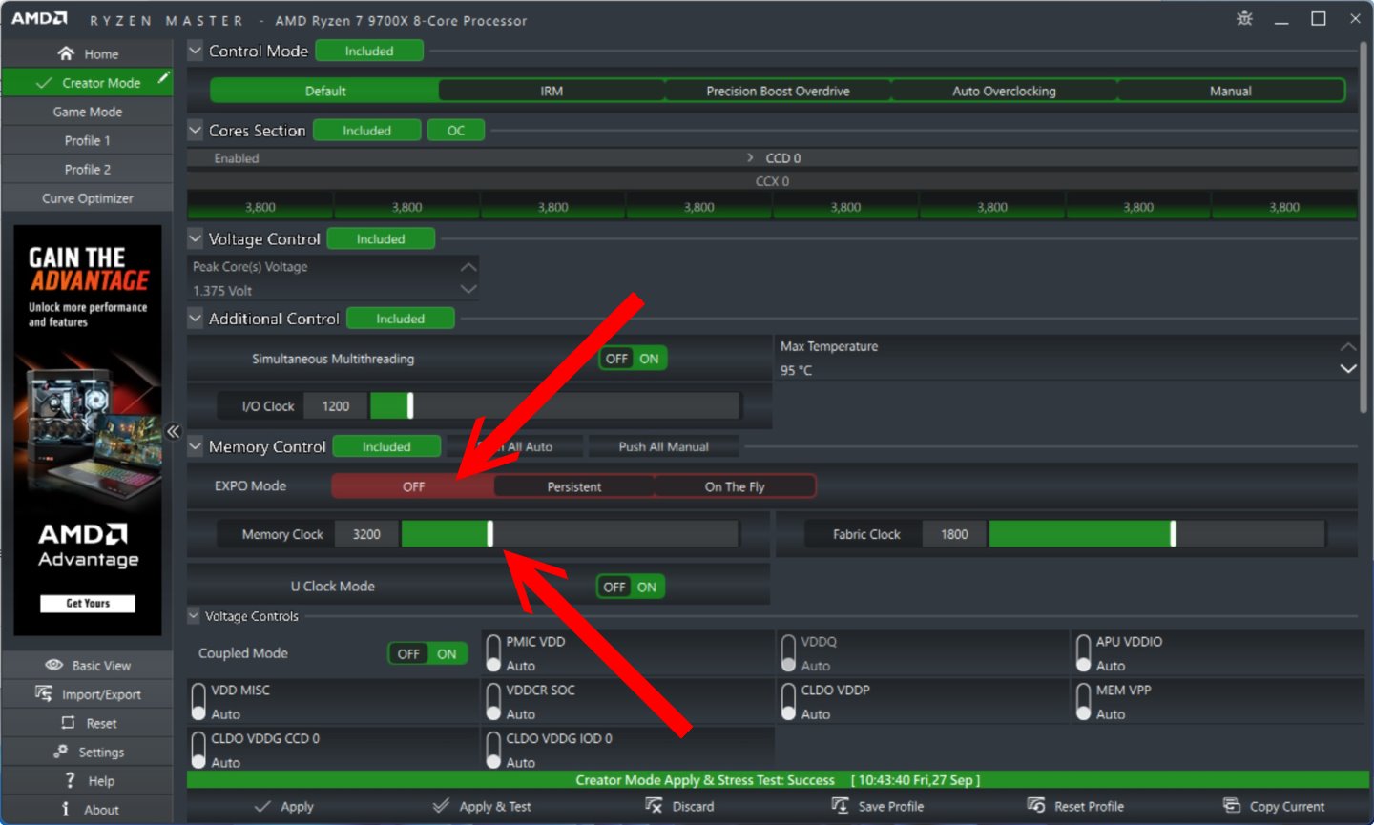Select the Default control mode
Viewport: 1374px width, 825px height.
(325, 91)
